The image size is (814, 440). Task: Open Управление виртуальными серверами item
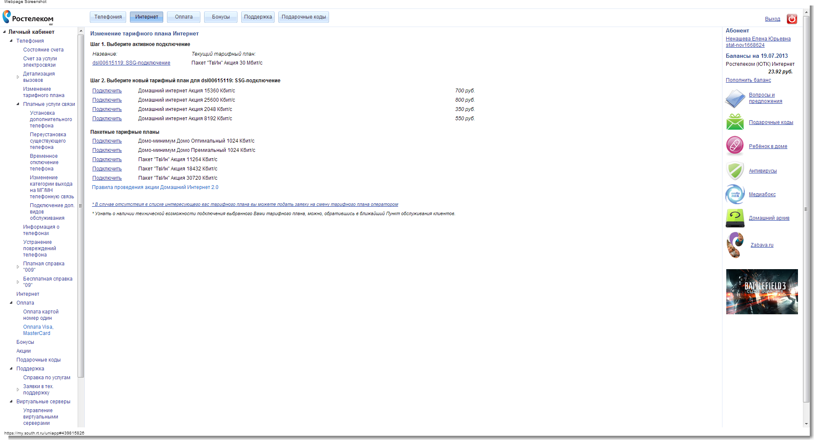tap(40, 417)
